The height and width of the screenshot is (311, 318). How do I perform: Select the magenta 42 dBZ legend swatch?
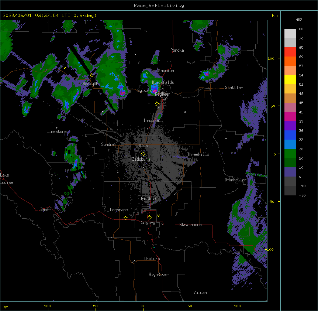(290, 116)
